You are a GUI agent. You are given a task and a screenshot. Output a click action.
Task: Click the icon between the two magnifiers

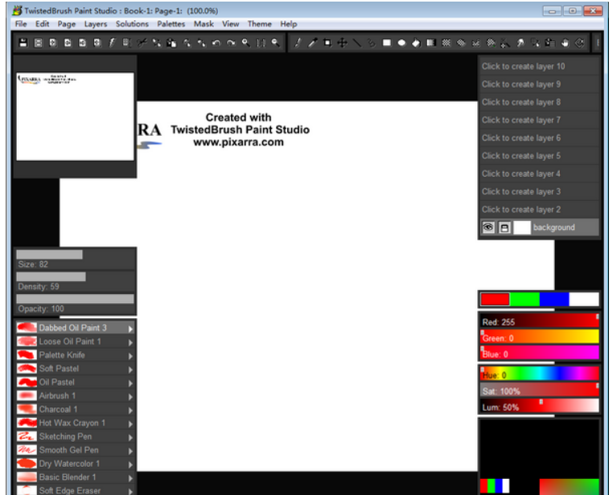[261, 43]
